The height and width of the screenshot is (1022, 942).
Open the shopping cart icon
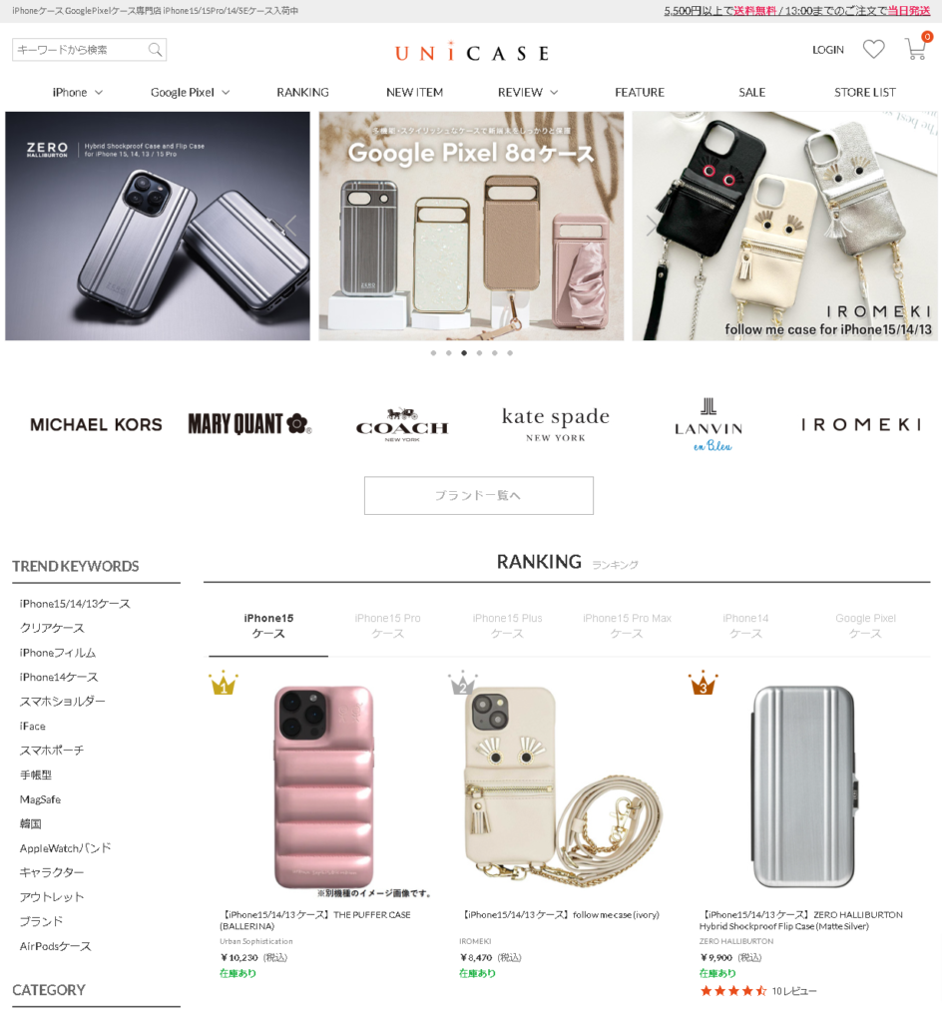(x=916, y=49)
